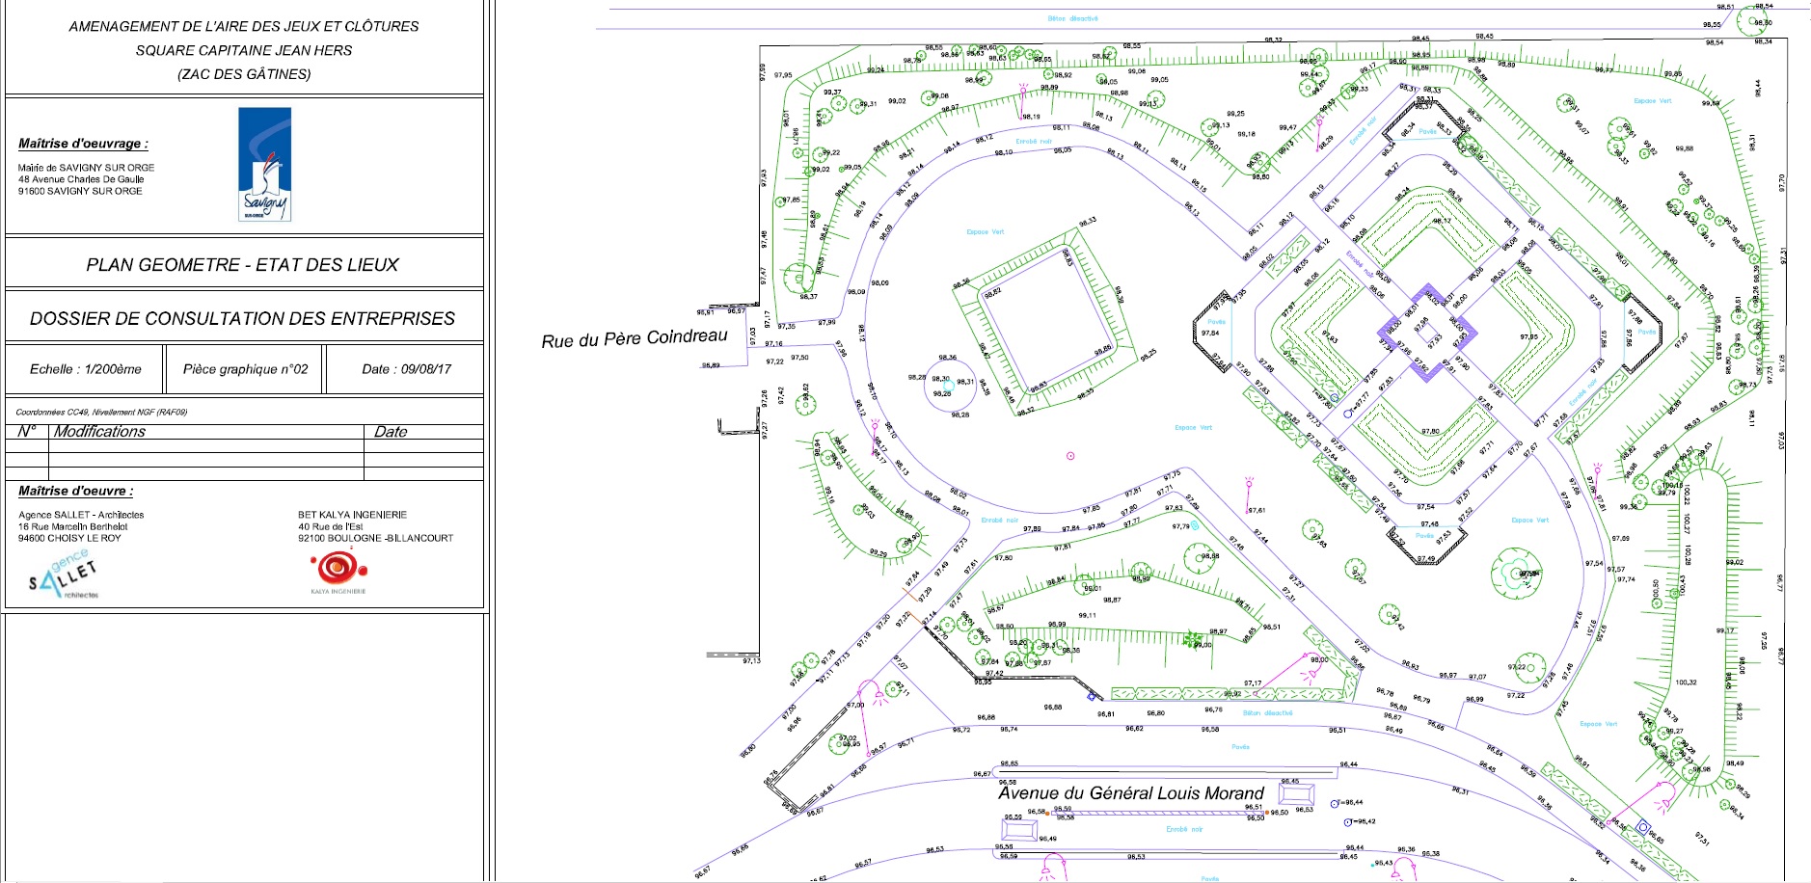The image size is (1811, 883).
Task: Click the Pièce graphique n°02 cell
Action: 245,369
